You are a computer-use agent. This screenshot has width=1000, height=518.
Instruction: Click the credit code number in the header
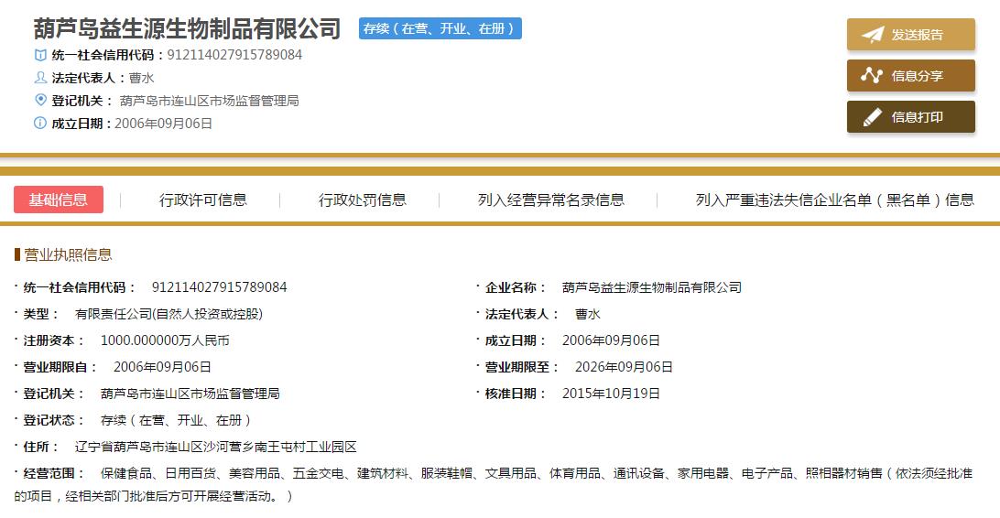pyautogui.click(x=234, y=55)
